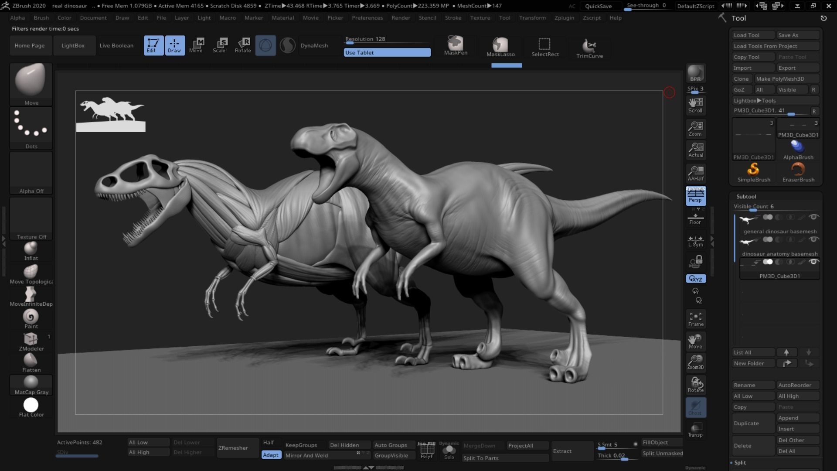Toggle Ghost transparency mode
The image size is (837, 471).
(x=695, y=407)
